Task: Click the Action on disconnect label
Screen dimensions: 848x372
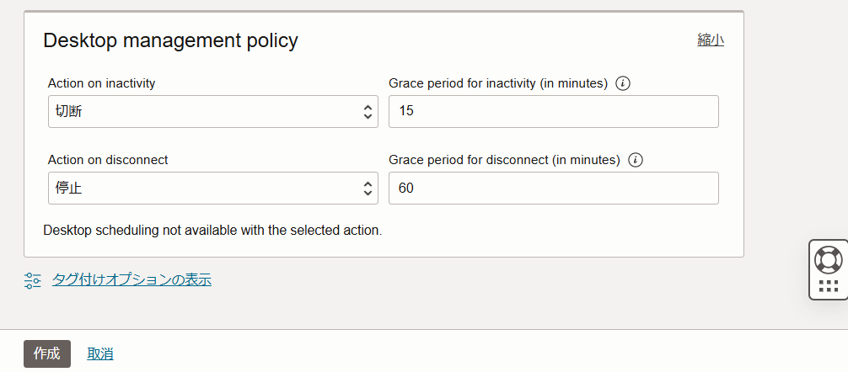Action: click(x=108, y=160)
